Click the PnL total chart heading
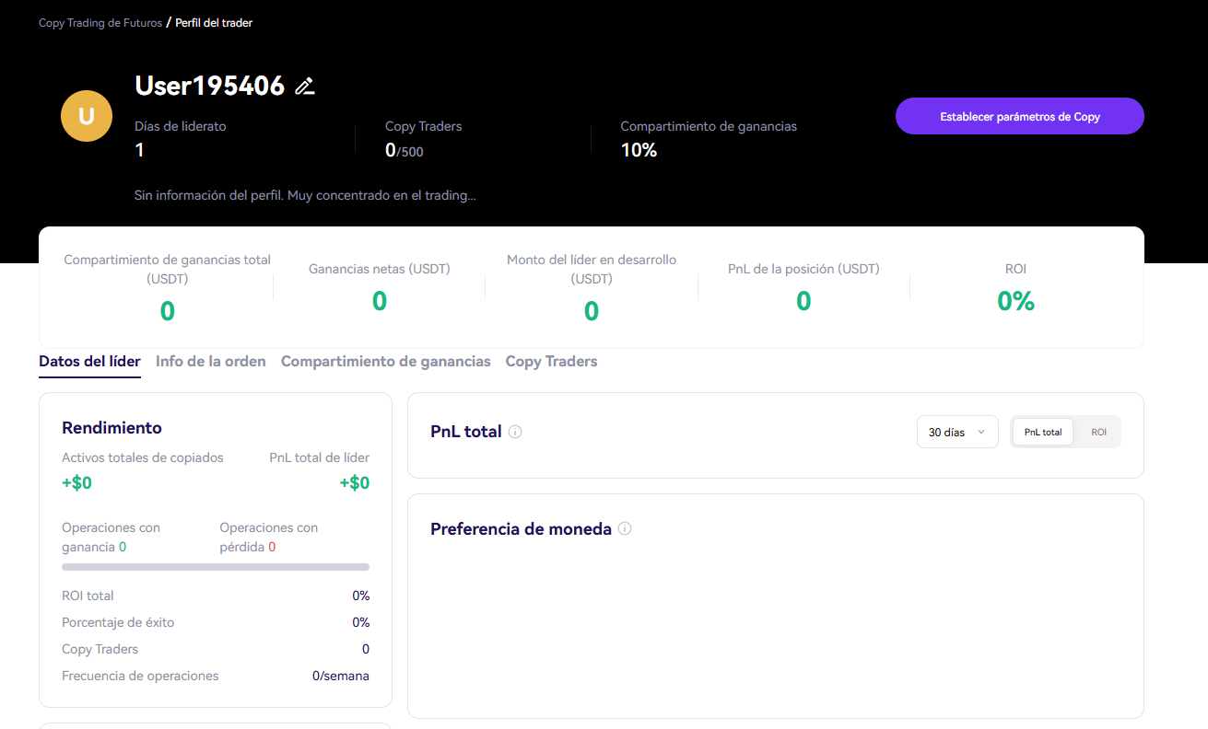This screenshot has width=1208, height=729. [466, 432]
